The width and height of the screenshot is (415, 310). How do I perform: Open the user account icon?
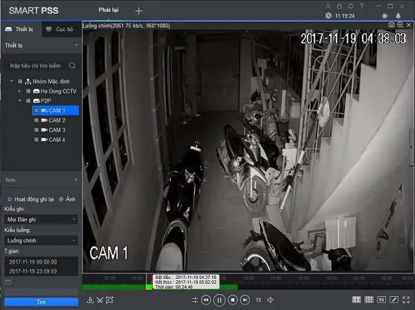[x=328, y=6]
